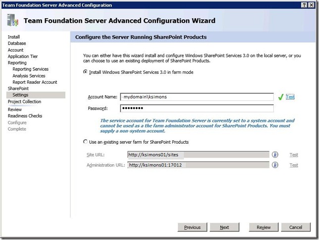Image resolution: width=319 pixels, height=240 pixels.
Task: Select Install Windows SharePoint Services 3.0 option
Action: [86, 72]
